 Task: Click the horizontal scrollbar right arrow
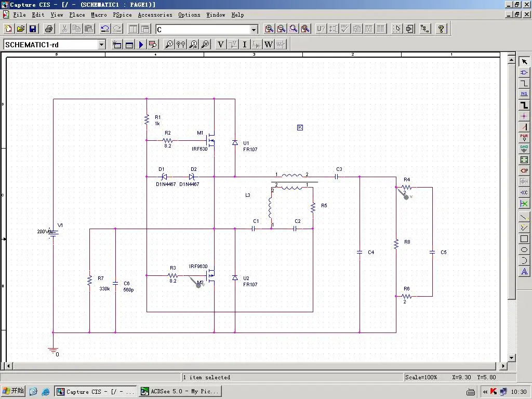503,366
